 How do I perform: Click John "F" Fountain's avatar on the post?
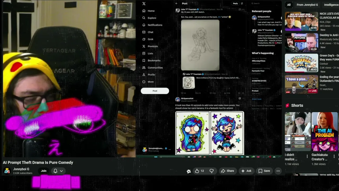point(178,11)
